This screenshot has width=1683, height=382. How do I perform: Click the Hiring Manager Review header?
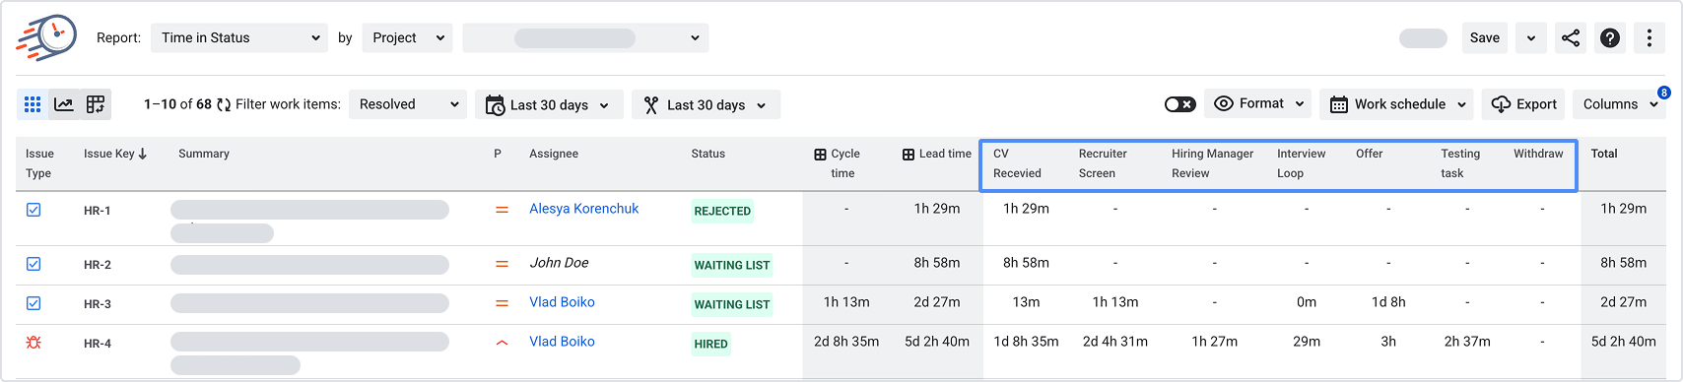pyautogui.click(x=1212, y=163)
